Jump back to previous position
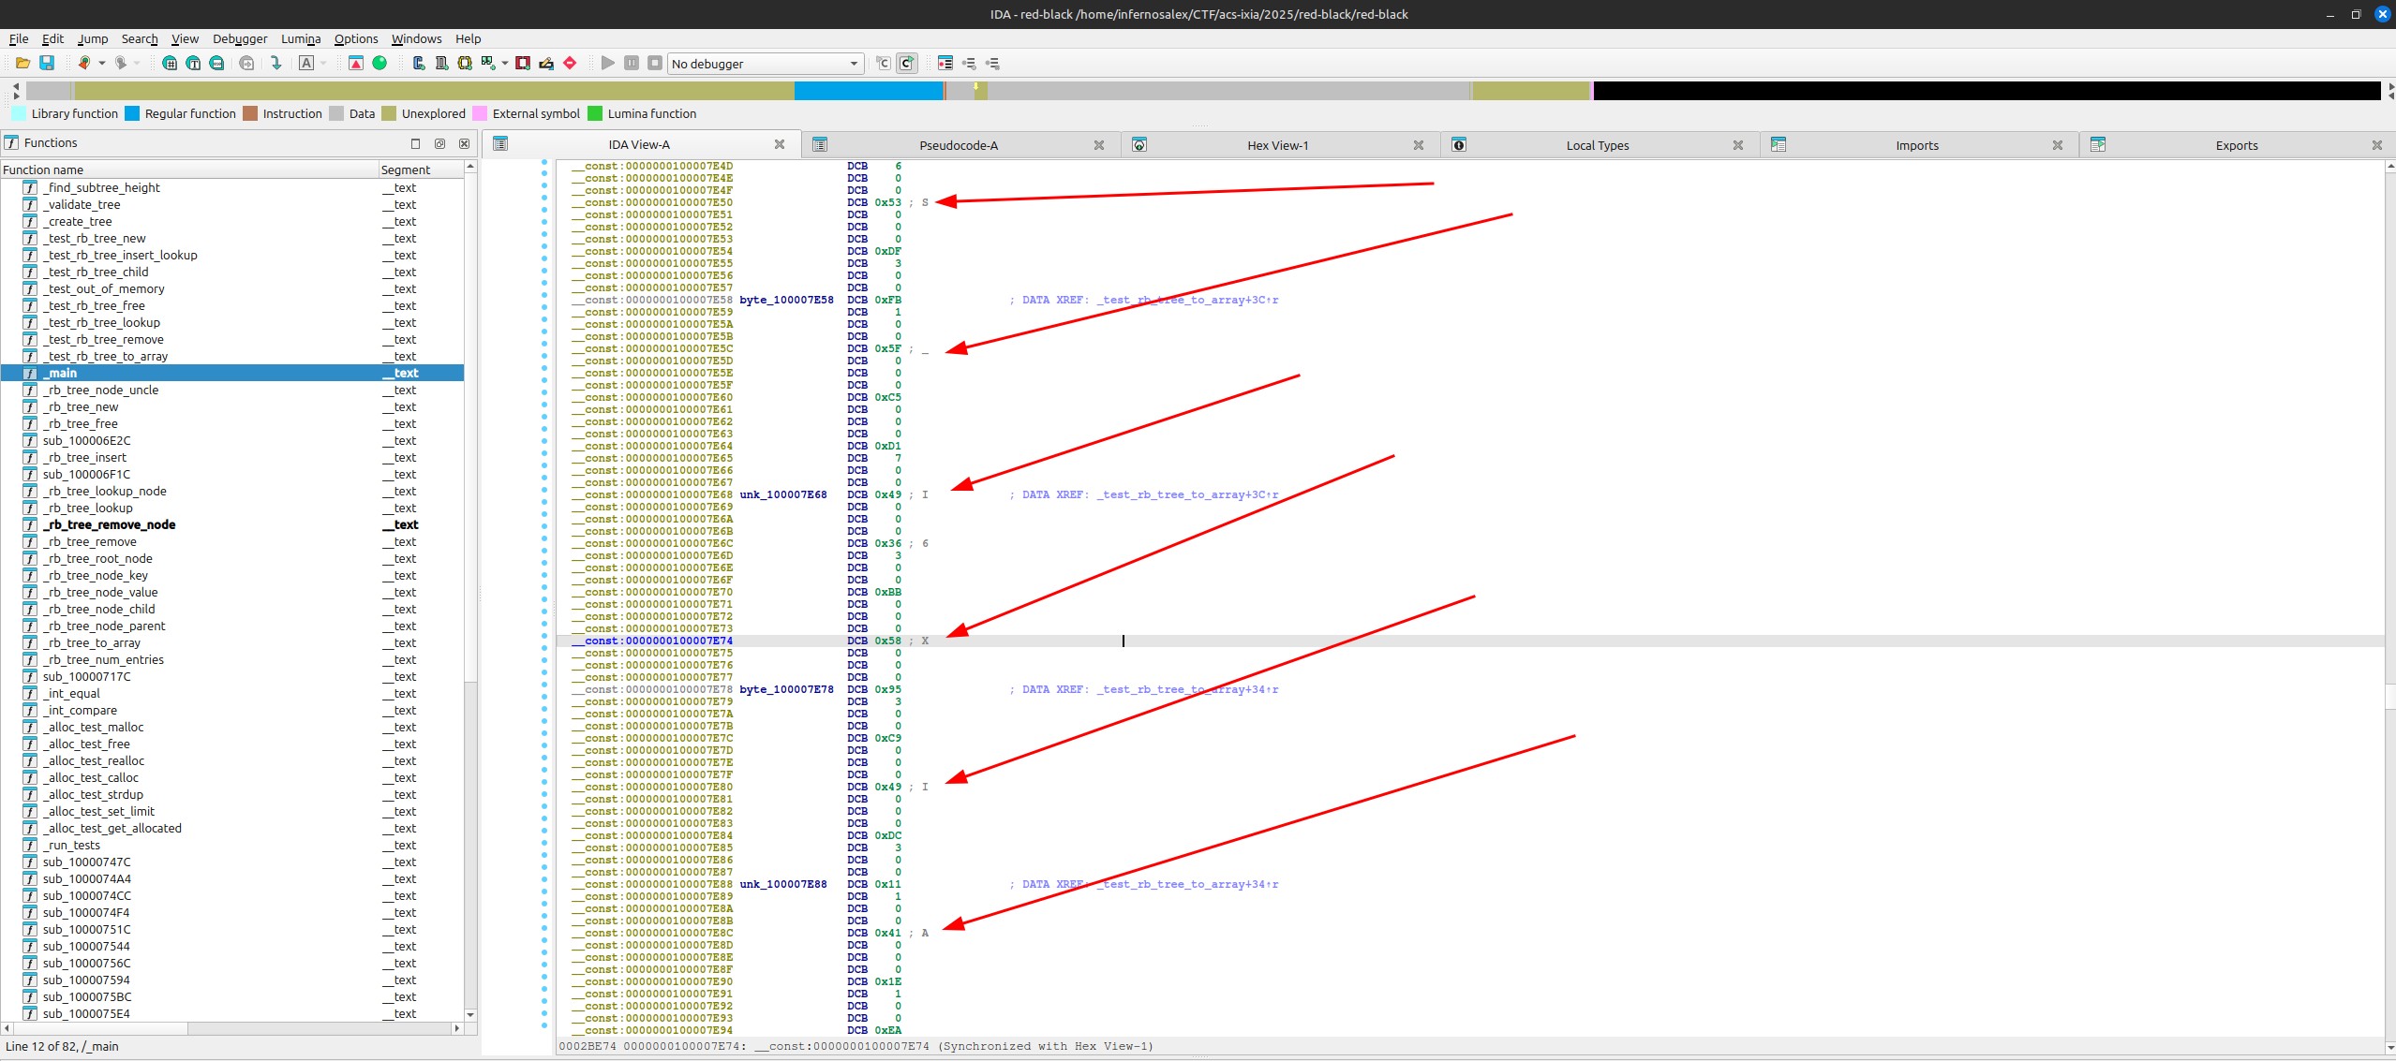This screenshot has height=1061, width=2396. click(84, 63)
